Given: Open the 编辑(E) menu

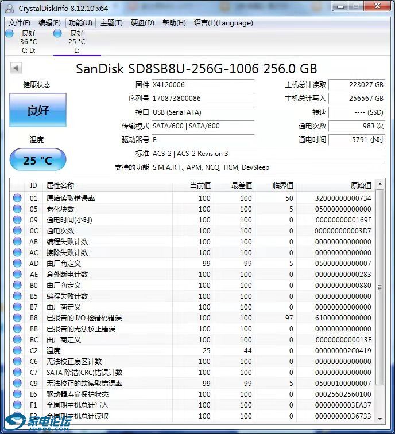Looking at the screenshot, I should click(x=49, y=23).
